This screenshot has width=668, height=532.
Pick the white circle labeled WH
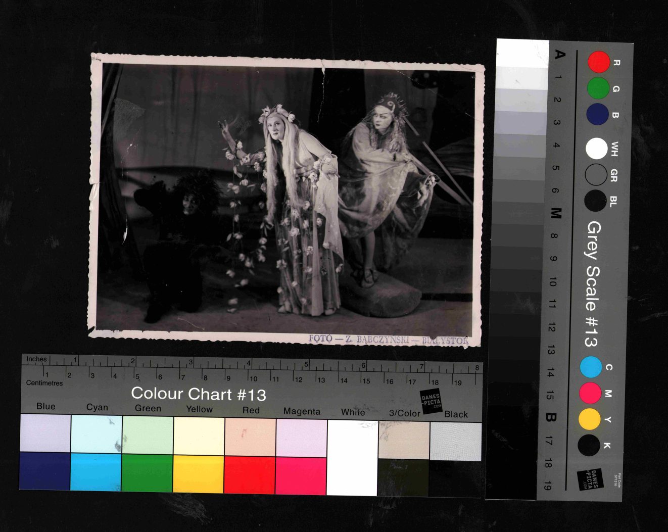(596, 149)
